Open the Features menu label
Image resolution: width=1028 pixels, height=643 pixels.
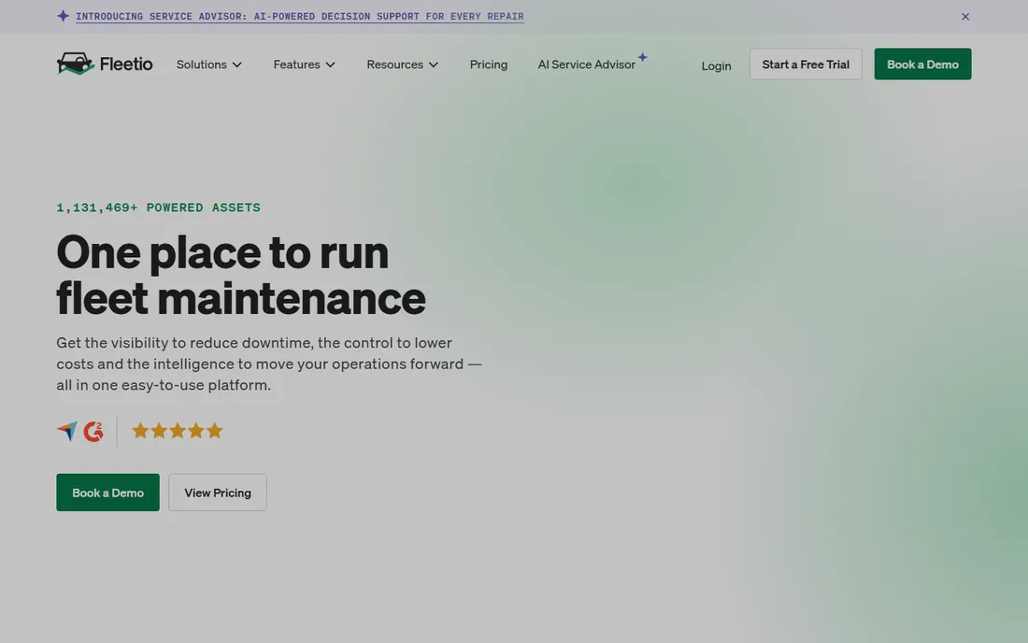pyautogui.click(x=296, y=64)
